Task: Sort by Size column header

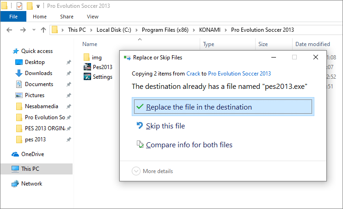Action: coord(263,44)
